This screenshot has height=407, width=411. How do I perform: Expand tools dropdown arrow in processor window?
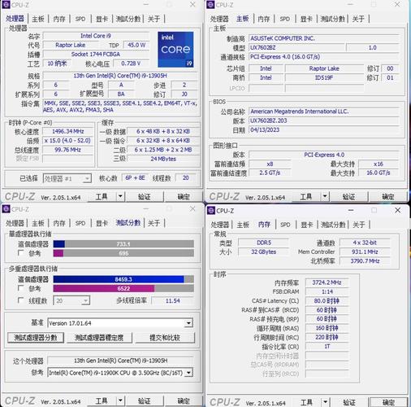click(120, 196)
